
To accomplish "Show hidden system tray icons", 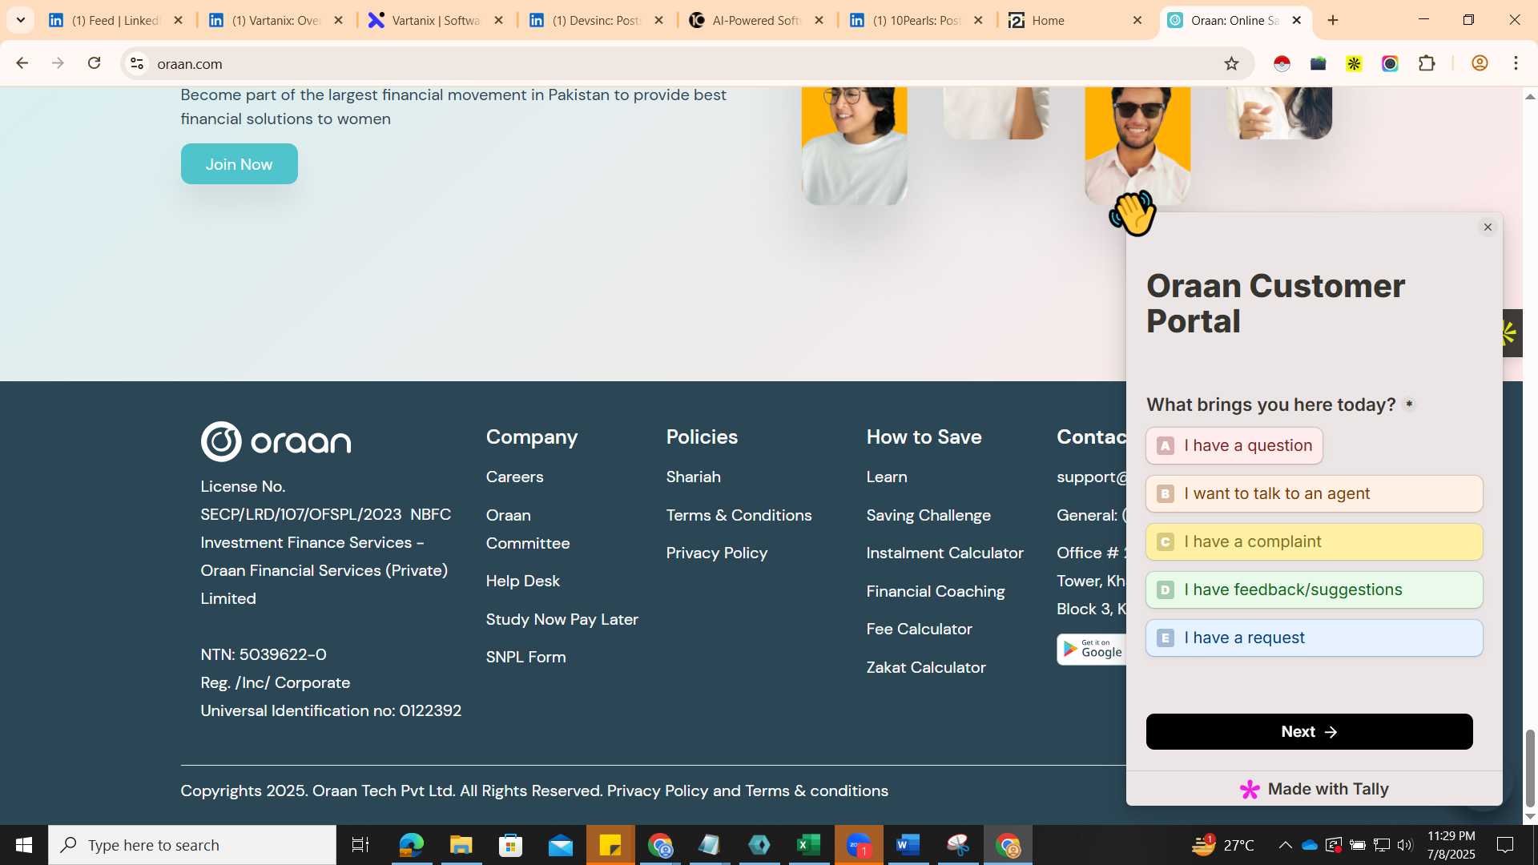I will [1285, 845].
